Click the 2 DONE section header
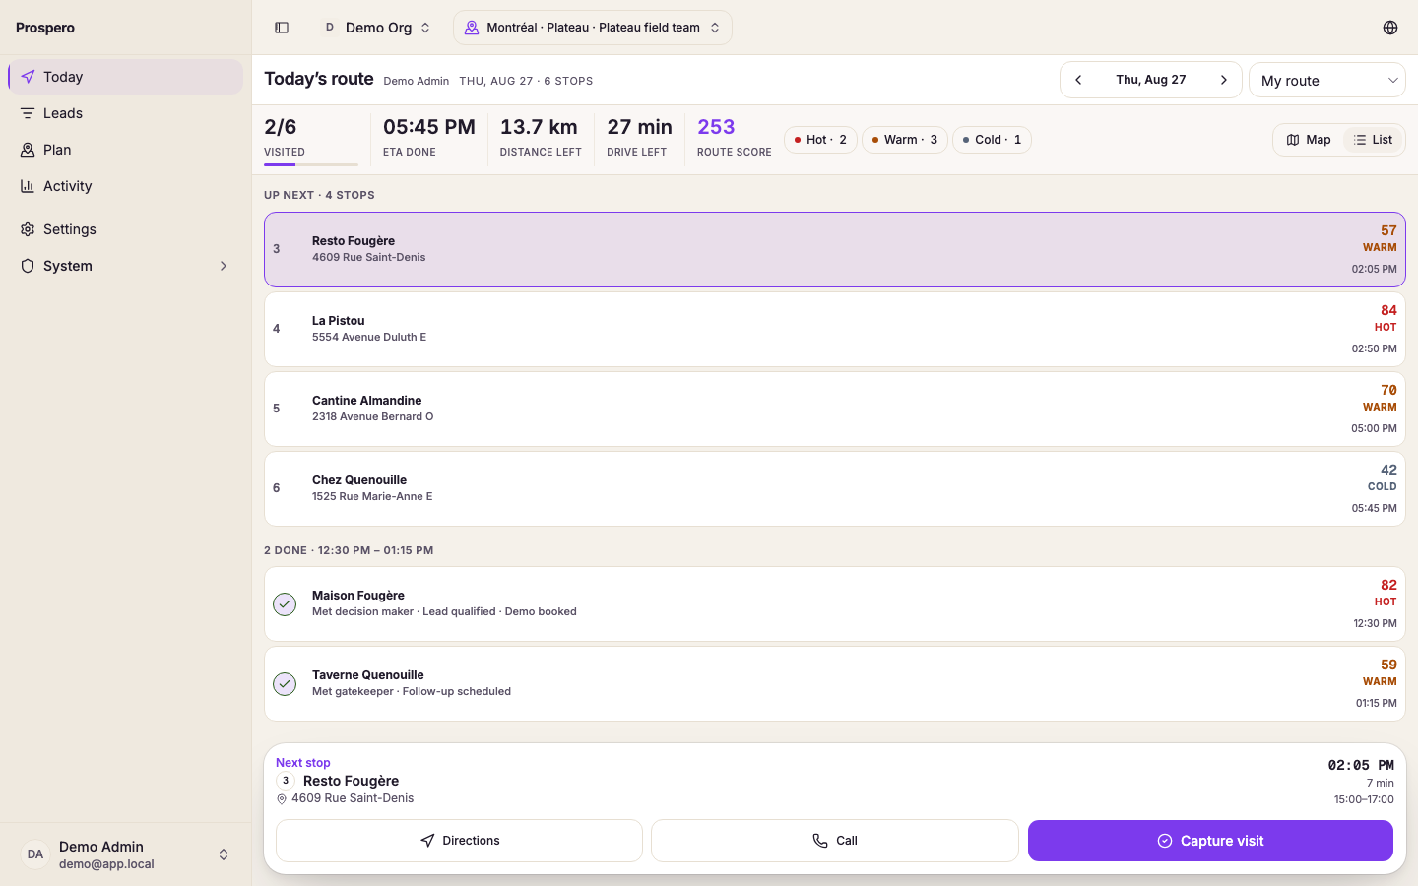 pos(349,550)
